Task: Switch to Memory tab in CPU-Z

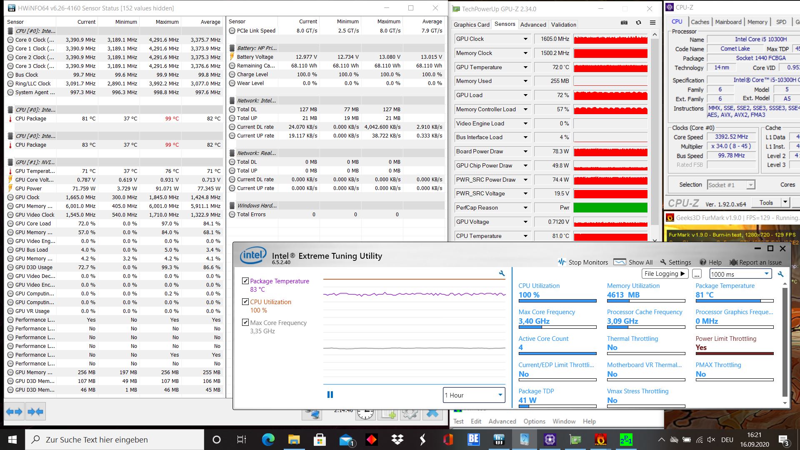Action: click(x=757, y=22)
